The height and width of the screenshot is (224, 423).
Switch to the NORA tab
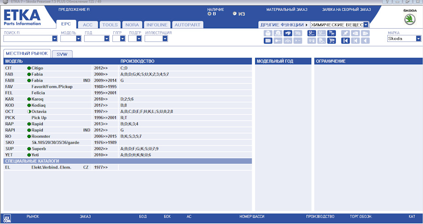132,25
